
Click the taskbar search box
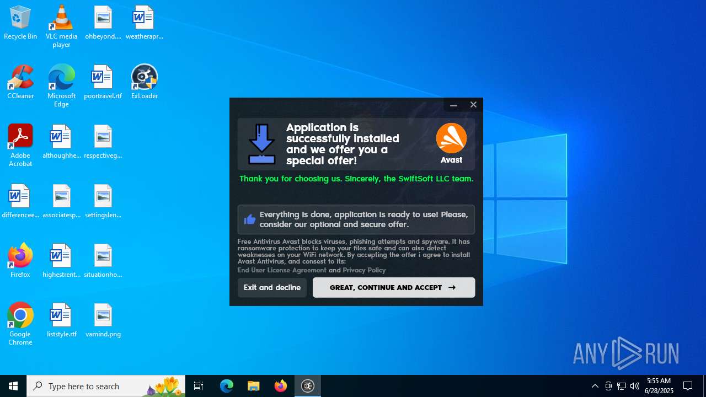[106, 386]
